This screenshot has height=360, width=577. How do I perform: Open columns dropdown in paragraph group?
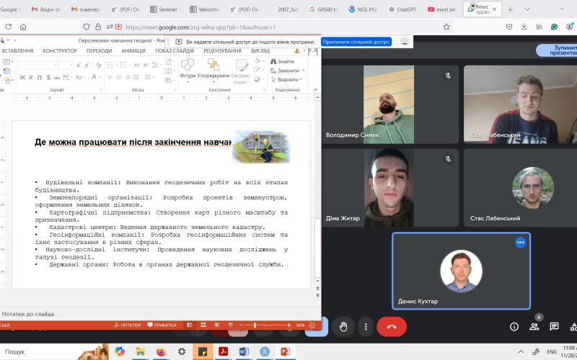tap(149, 77)
